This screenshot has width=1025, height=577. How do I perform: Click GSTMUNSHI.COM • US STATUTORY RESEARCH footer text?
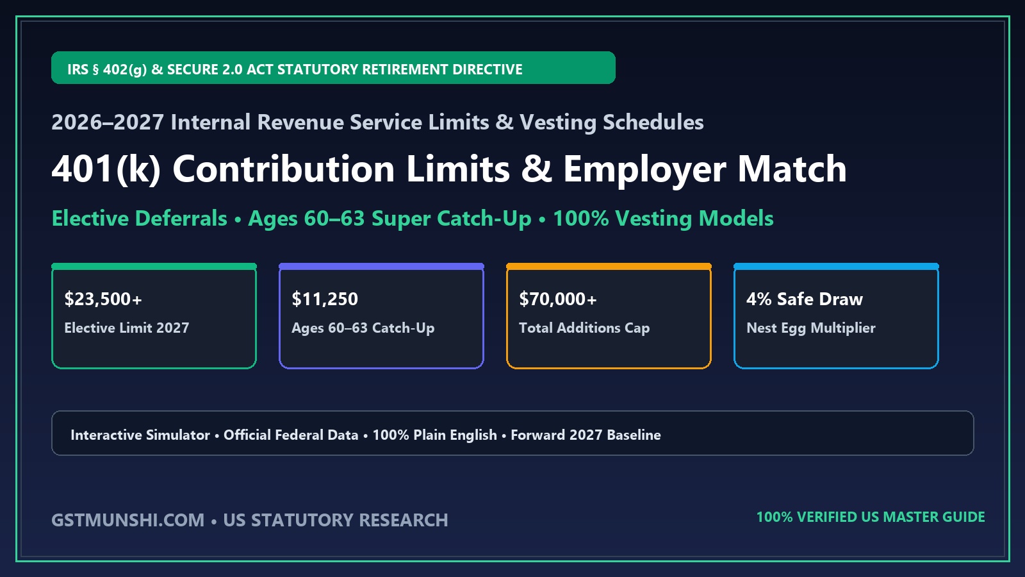coord(250,520)
